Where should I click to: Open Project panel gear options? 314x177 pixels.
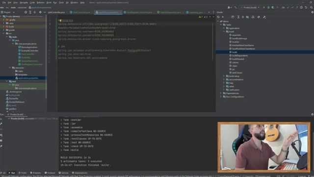[40, 12]
